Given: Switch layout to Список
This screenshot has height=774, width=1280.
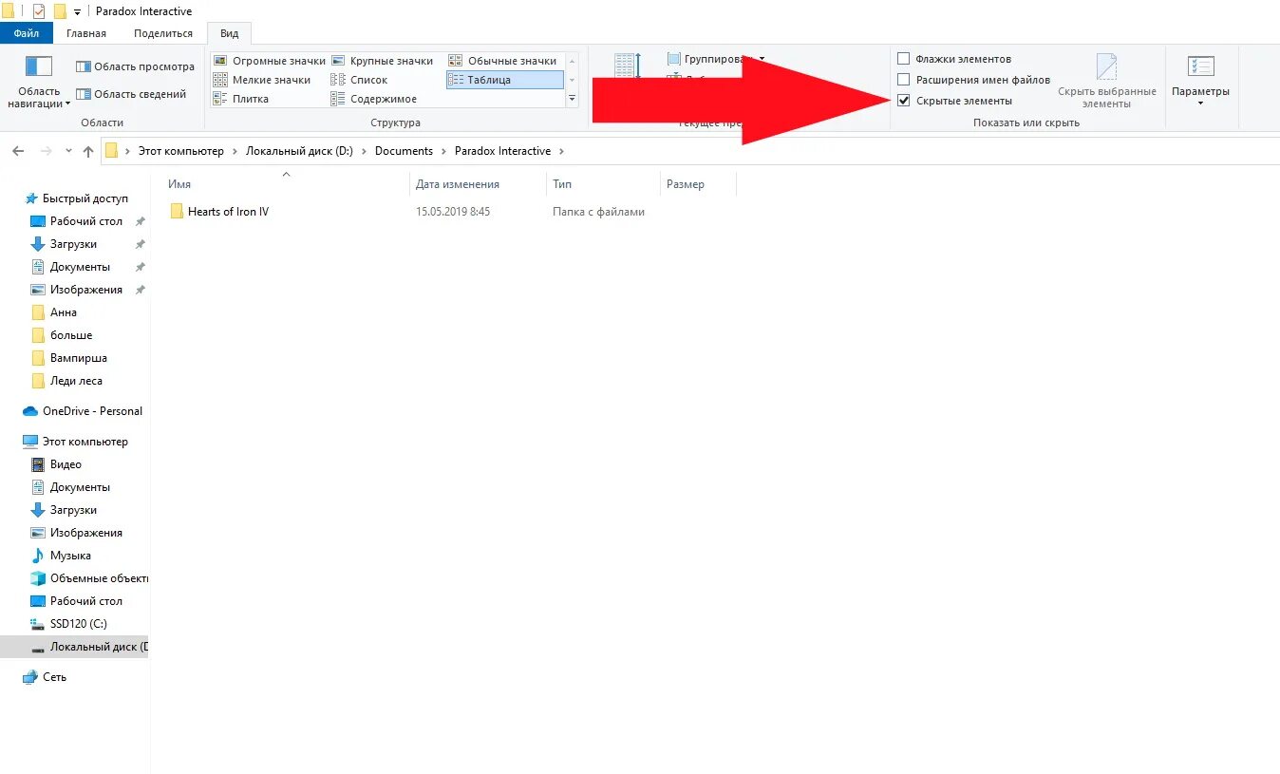Looking at the screenshot, I should [359, 80].
